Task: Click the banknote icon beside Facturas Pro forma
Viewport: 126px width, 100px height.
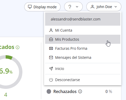Action: 51,48
